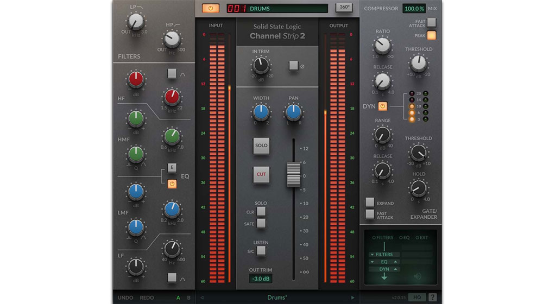Click the output fader handle

(294, 174)
